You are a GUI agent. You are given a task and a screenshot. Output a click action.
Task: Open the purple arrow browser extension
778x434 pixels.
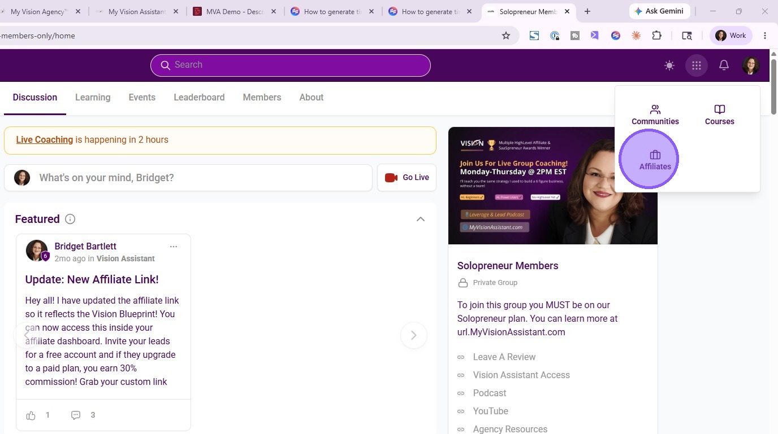[595, 36]
